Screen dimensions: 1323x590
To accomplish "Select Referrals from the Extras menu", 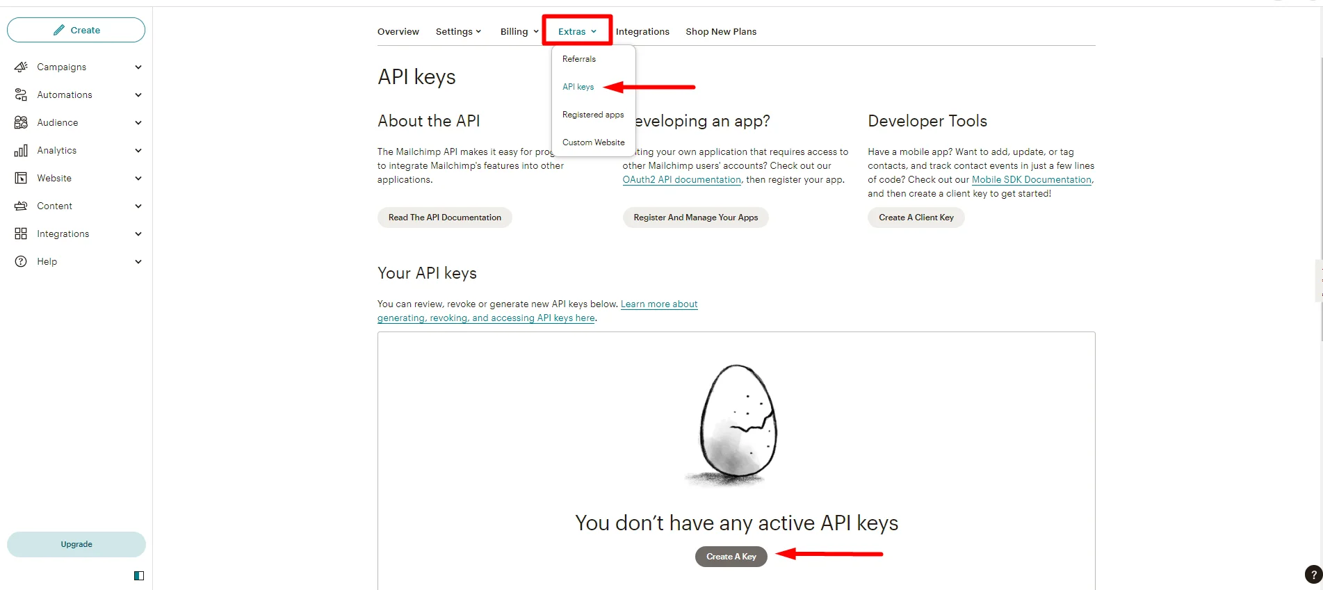I will click(579, 59).
